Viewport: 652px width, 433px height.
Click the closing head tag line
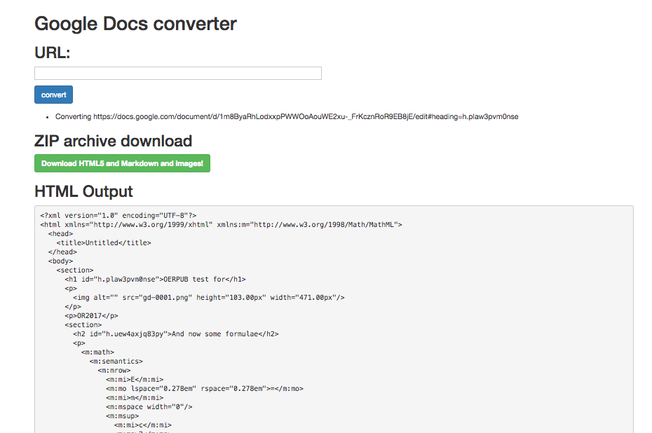click(x=63, y=252)
